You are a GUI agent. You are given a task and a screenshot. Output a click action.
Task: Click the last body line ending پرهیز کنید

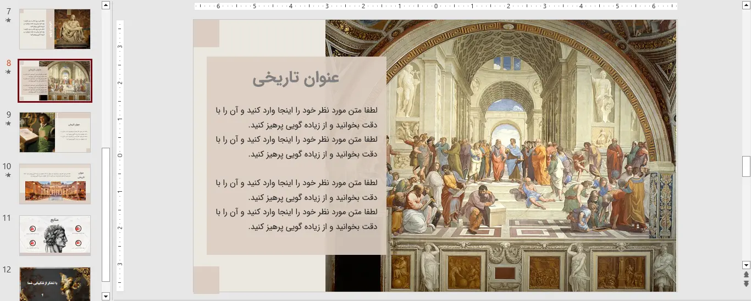pyautogui.click(x=312, y=226)
